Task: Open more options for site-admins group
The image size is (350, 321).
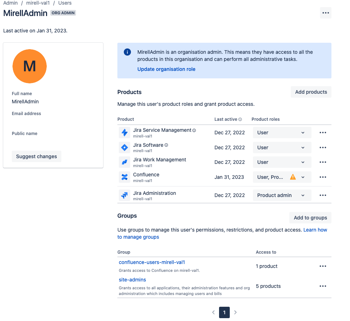Action: [323, 286]
